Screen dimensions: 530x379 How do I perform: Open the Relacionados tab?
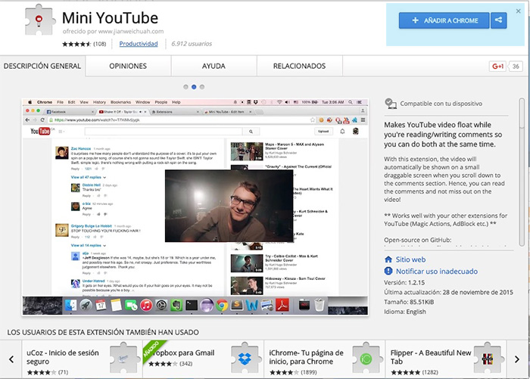pos(300,66)
